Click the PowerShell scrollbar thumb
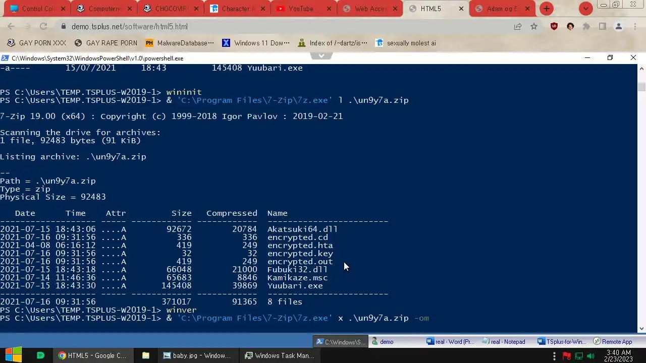The height and width of the screenshot is (363, 646). (641, 87)
